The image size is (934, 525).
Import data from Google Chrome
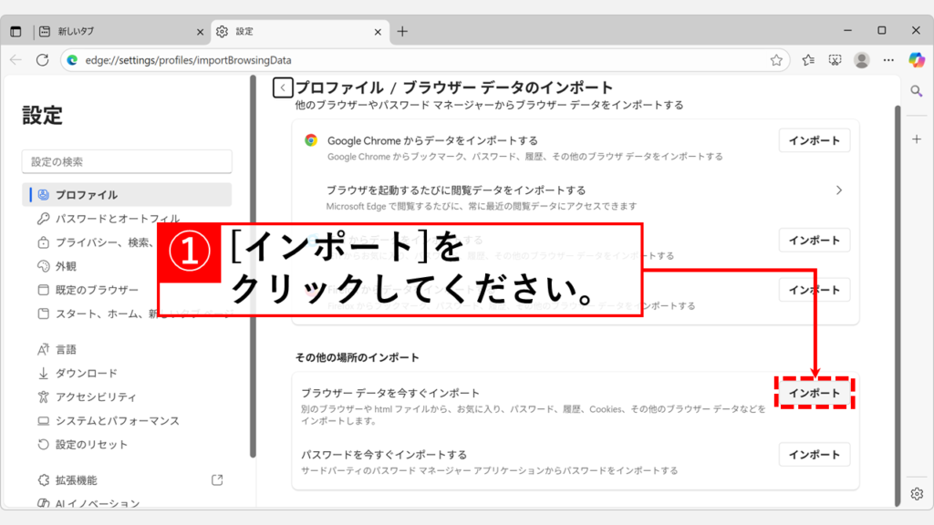pyautogui.click(x=815, y=140)
